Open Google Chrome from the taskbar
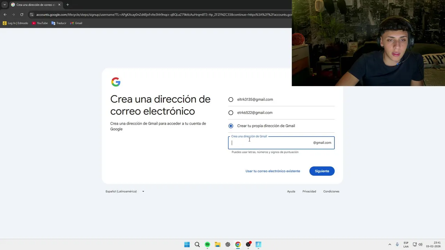 tap(238, 244)
